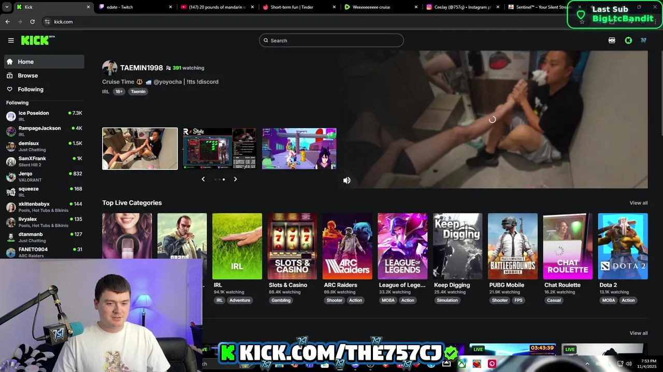Click the Browse icon in sidebar

9,75
